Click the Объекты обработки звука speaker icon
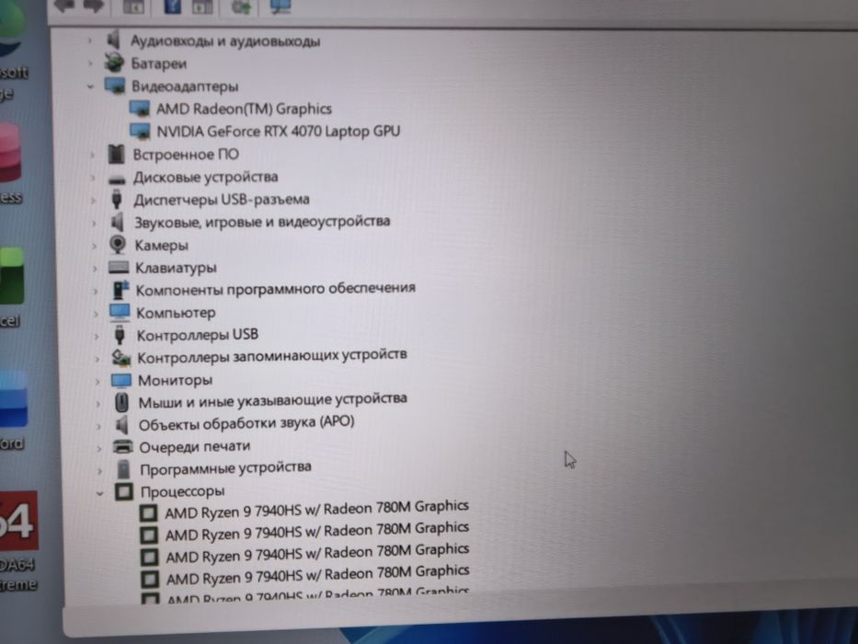 (x=121, y=424)
